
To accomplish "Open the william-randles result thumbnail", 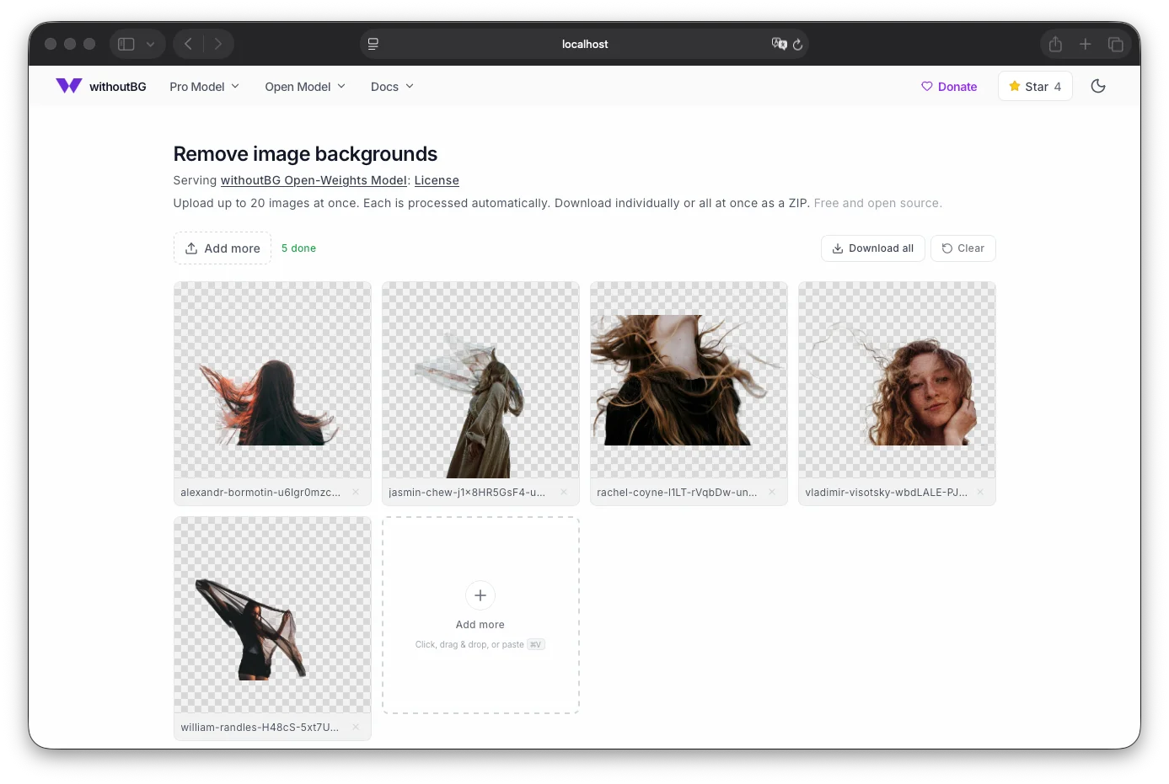I will pyautogui.click(x=272, y=615).
